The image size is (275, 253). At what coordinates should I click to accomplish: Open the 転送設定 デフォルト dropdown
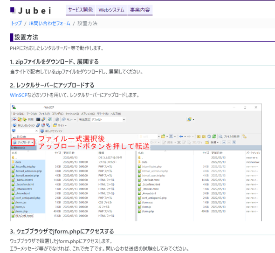click(x=108, y=120)
